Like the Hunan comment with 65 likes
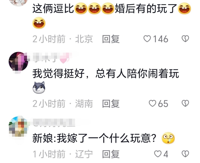The image size is (200, 163). coord(152,103)
